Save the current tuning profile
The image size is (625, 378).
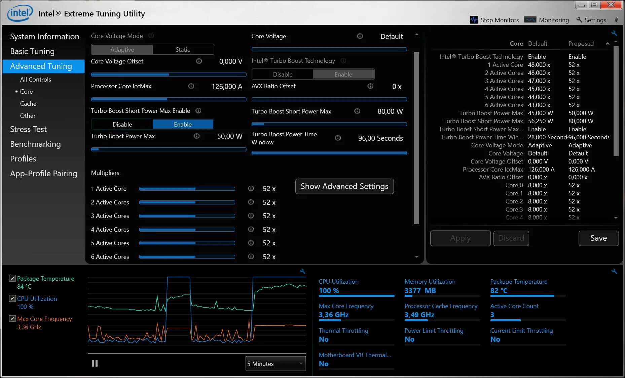point(598,238)
